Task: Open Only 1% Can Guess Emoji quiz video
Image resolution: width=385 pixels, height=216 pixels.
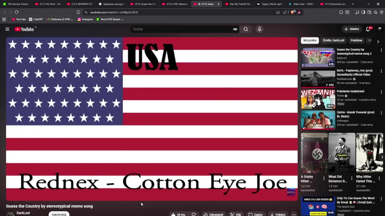Action: click(x=318, y=206)
